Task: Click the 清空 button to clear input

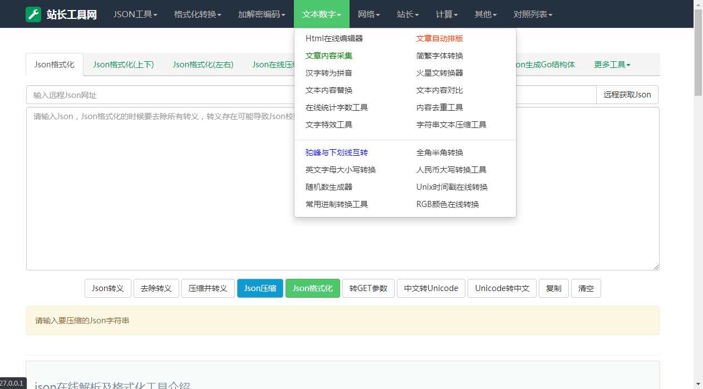Action: click(586, 288)
